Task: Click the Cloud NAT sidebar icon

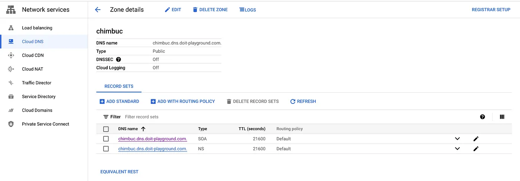Action: [11, 69]
